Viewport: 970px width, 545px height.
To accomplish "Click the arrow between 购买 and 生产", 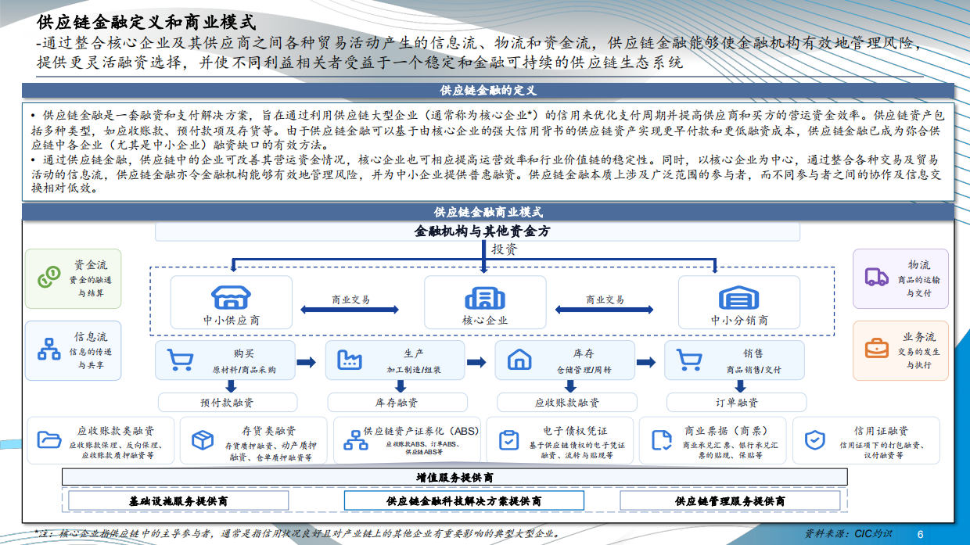I will click(307, 361).
